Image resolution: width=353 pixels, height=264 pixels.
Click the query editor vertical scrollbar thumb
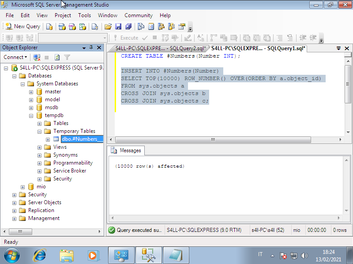click(x=348, y=84)
